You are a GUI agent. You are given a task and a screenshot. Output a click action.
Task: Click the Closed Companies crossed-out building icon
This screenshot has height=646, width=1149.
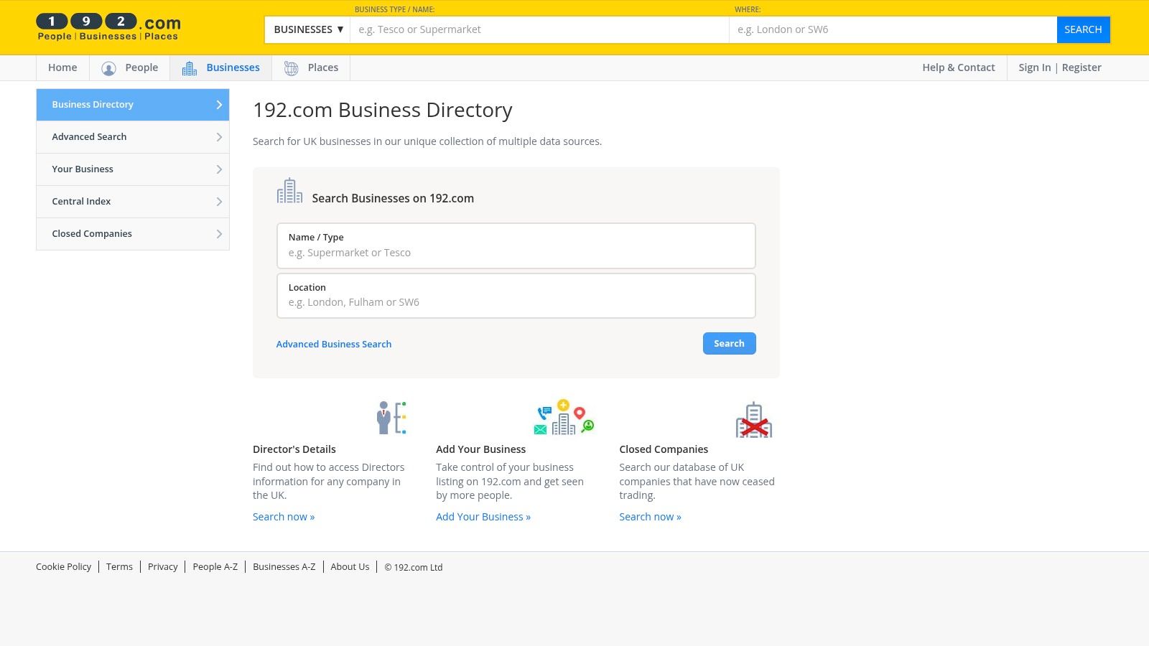(753, 420)
